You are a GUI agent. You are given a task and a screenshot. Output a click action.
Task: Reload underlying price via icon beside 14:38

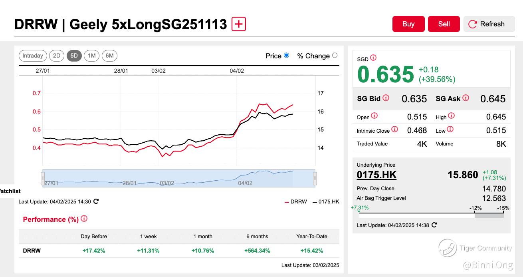click(x=434, y=225)
